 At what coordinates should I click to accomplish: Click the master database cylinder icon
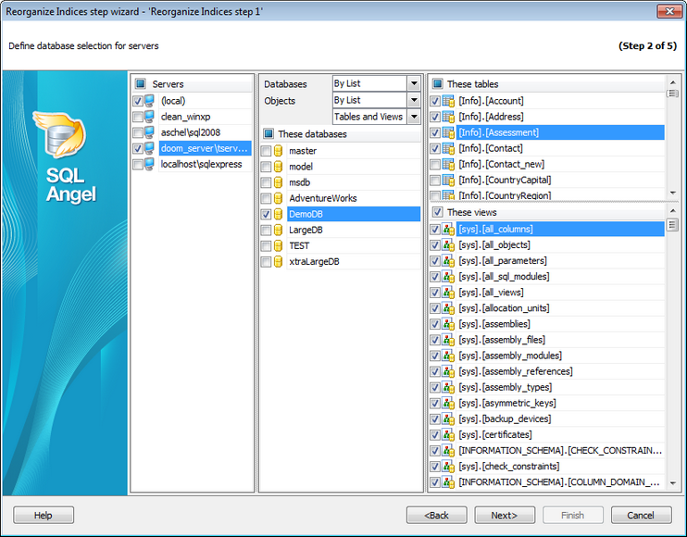pyautogui.click(x=278, y=151)
